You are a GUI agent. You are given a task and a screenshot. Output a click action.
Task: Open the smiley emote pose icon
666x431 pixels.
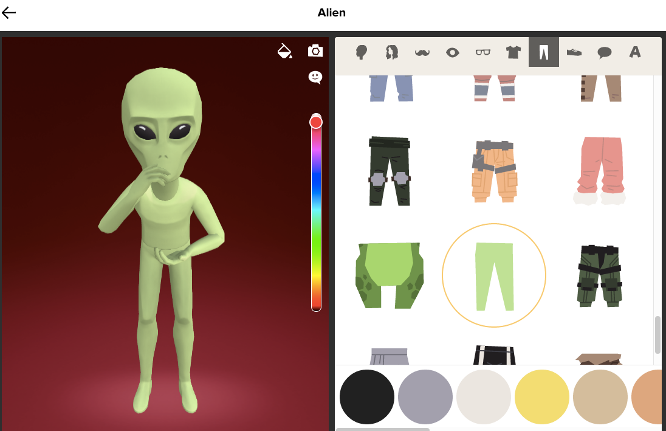point(315,77)
